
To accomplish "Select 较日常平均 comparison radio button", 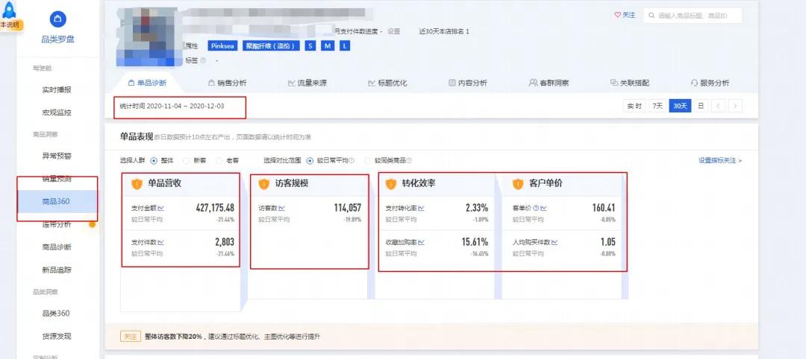I will (310, 161).
